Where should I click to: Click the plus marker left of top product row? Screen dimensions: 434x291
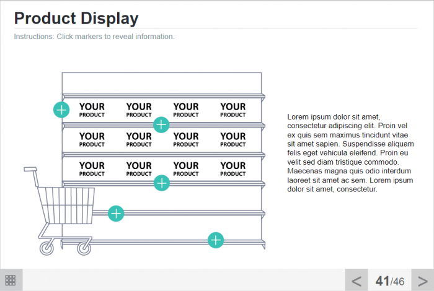pos(61,110)
